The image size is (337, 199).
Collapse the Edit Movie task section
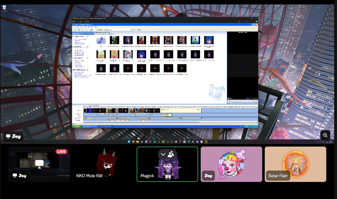(x=88, y=46)
